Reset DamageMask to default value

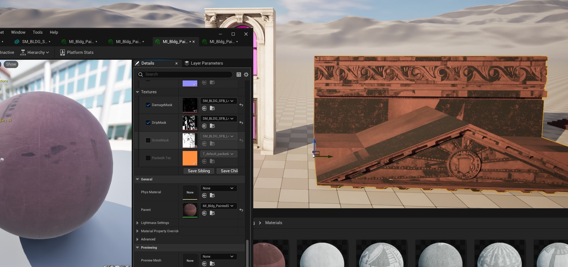coord(241,105)
